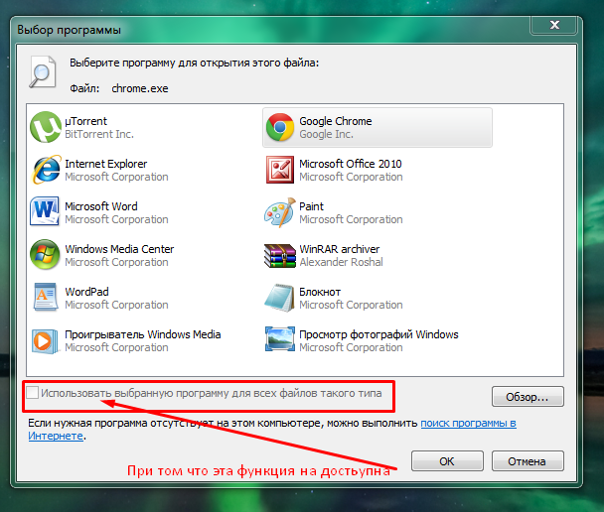Toggle 'Использовать выбранную программу' checkbox

click(x=33, y=393)
